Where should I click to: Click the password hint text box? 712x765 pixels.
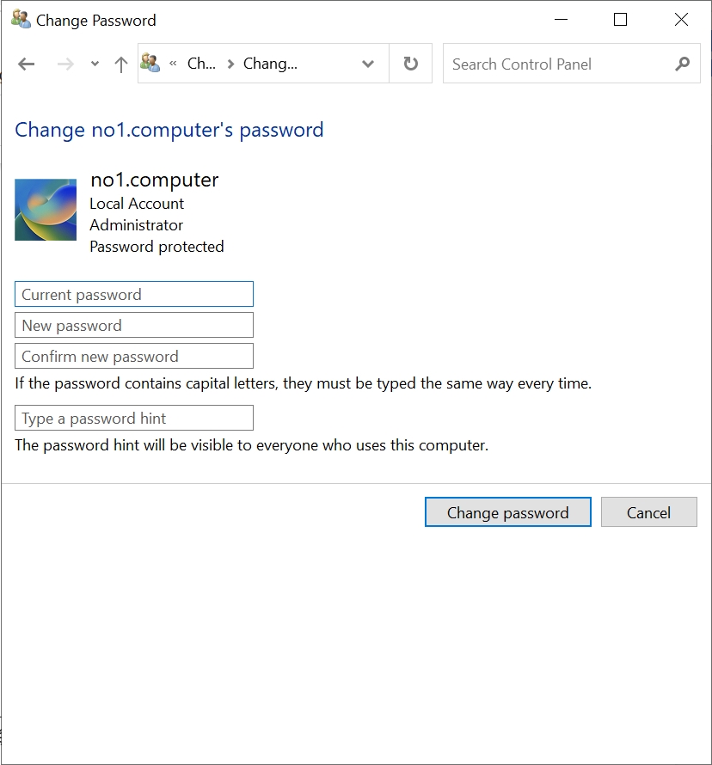pyautogui.click(x=134, y=418)
